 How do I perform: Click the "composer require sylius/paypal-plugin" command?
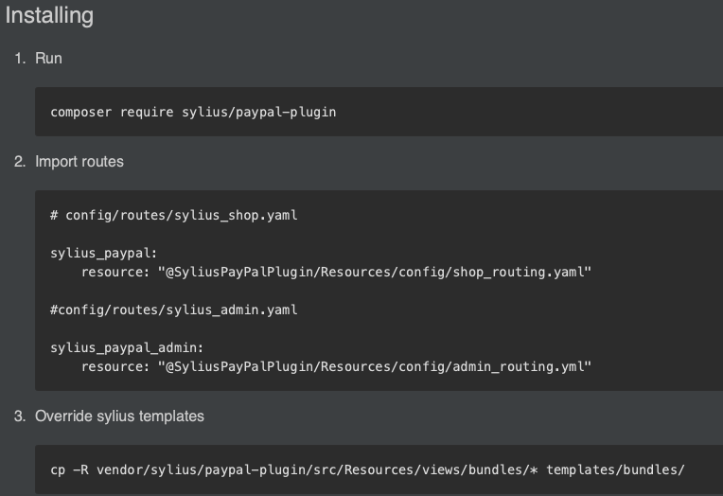click(x=193, y=112)
